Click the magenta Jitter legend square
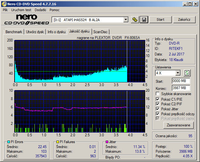200x162 pixels. [x=107, y=142]
